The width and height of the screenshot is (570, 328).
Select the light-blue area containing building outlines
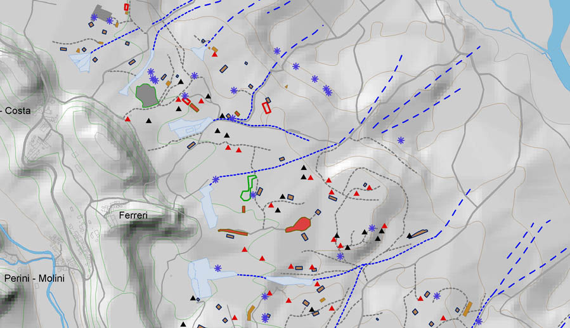190,128
